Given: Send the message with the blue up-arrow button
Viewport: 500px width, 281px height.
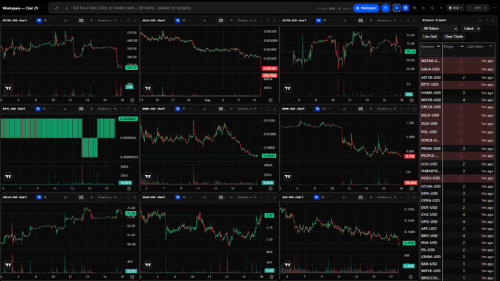Looking at the screenshot, I should coord(386,8).
